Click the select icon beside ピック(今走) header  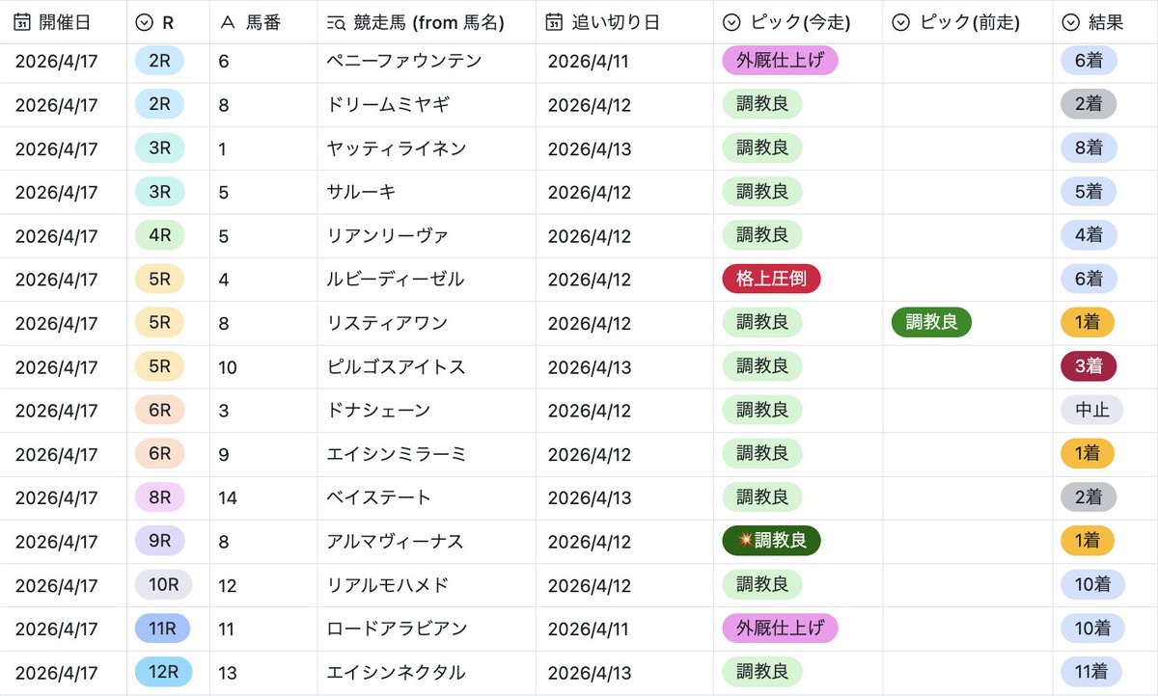point(731,22)
